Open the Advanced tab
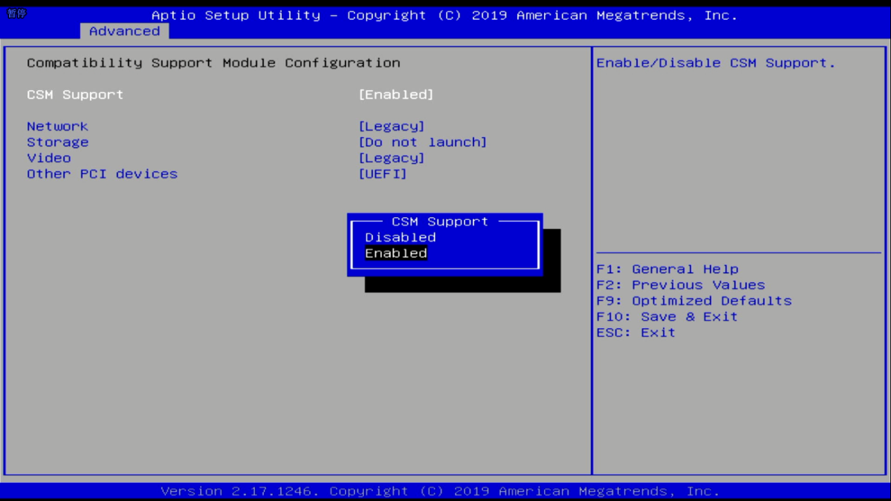The width and height of the screenshot is (891, 501). tap(124, 32)
